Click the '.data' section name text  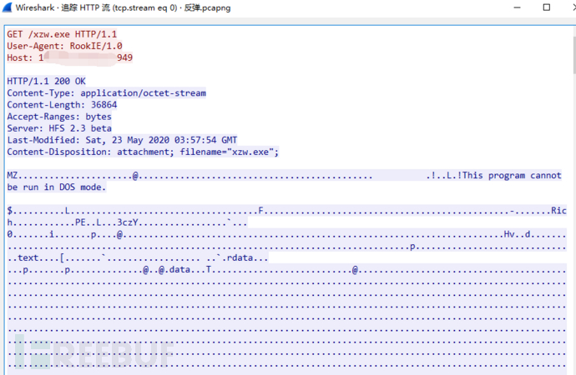click(x=177, y=269)
